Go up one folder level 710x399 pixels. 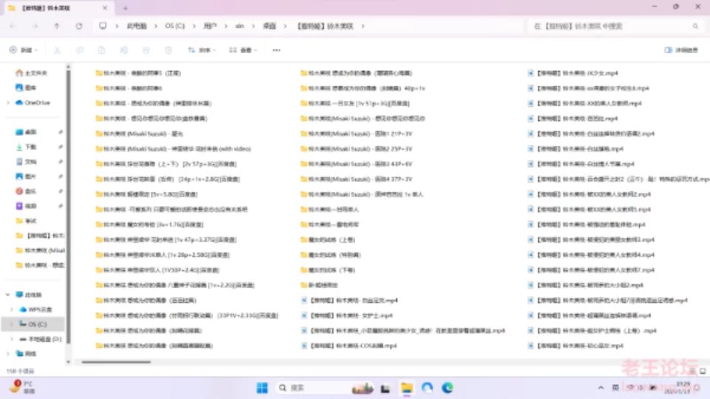[57, 27]
